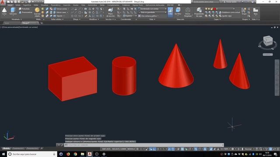The width and height of the screenshot is (280, 157).
Task: Expand the Editar sólidos panel
Action: 57,19
